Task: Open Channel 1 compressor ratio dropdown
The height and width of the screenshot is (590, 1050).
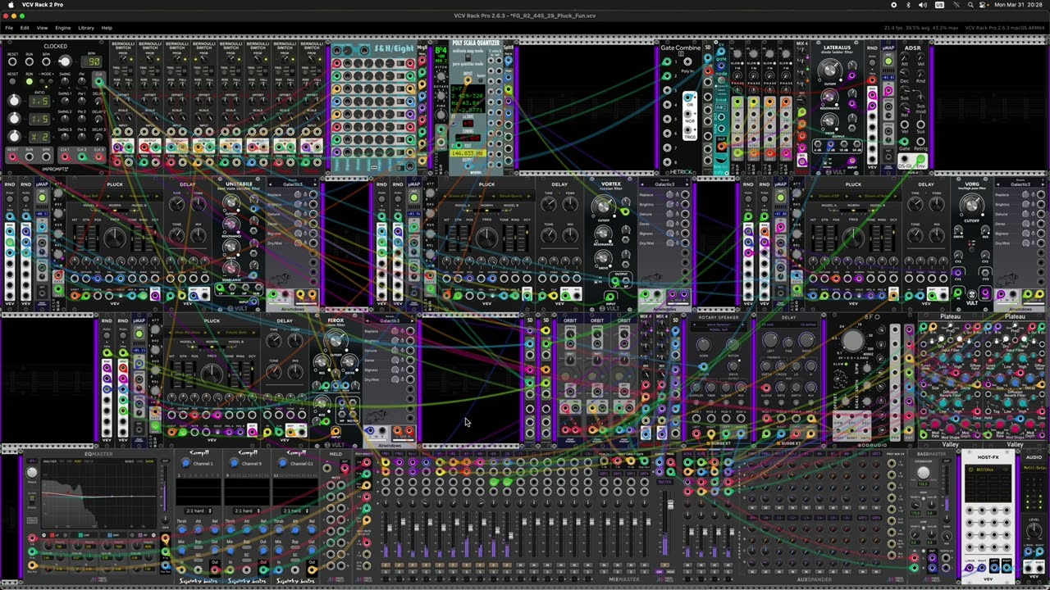Action: (198, 511)
